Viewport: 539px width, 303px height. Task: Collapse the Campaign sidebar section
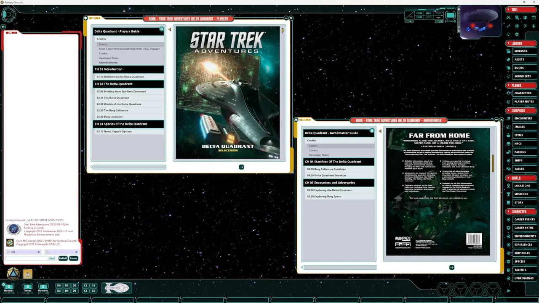tap(521, 111)
